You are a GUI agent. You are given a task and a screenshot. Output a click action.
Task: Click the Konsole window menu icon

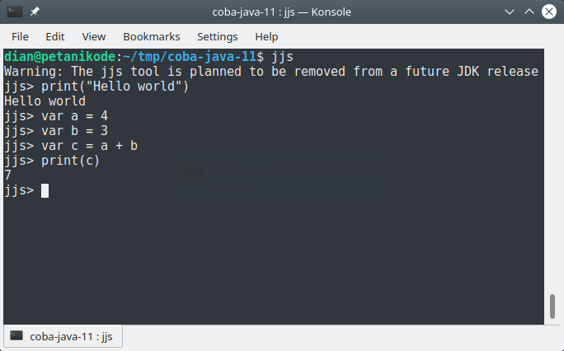click(14, 12)
